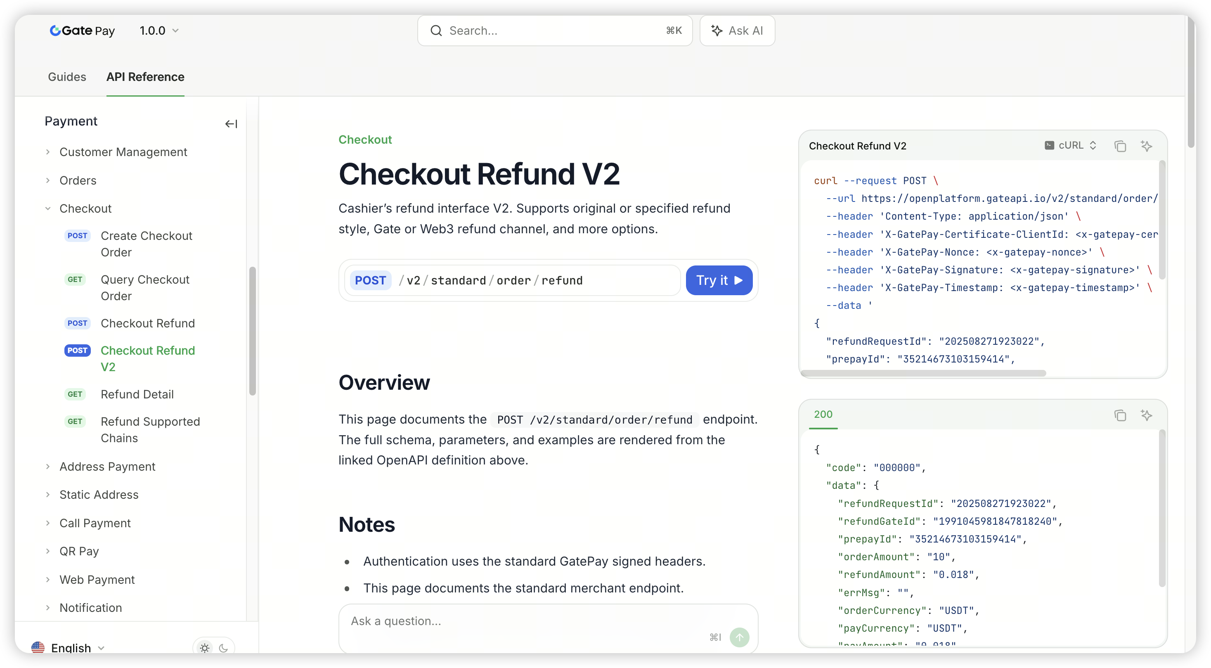Click the cURL code horizontal scrollbar
1211x668 pixels.
923,373
